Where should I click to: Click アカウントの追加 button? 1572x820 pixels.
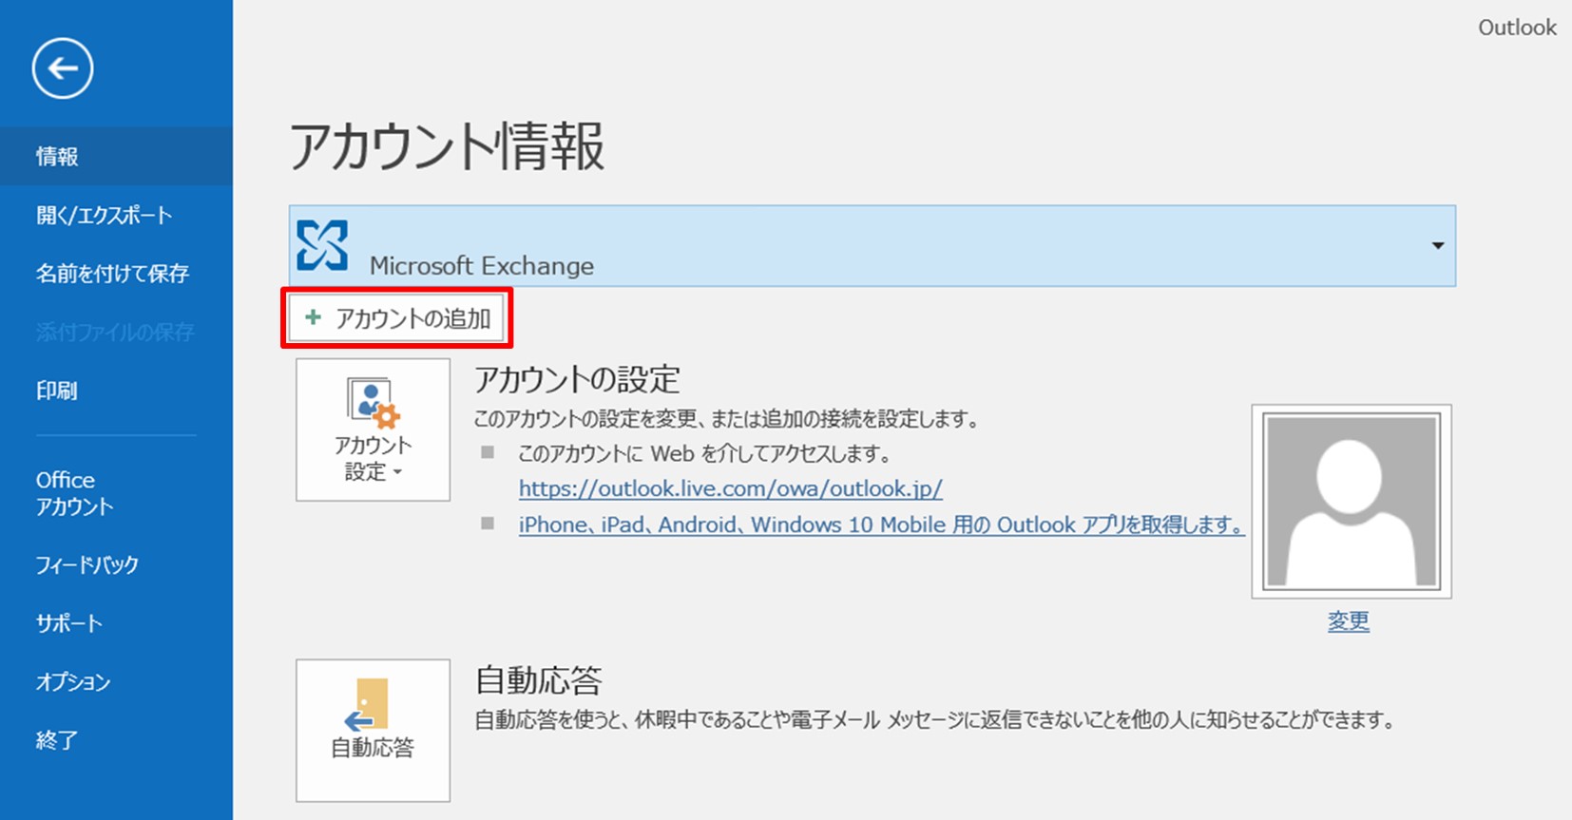(x=396, y=318)
